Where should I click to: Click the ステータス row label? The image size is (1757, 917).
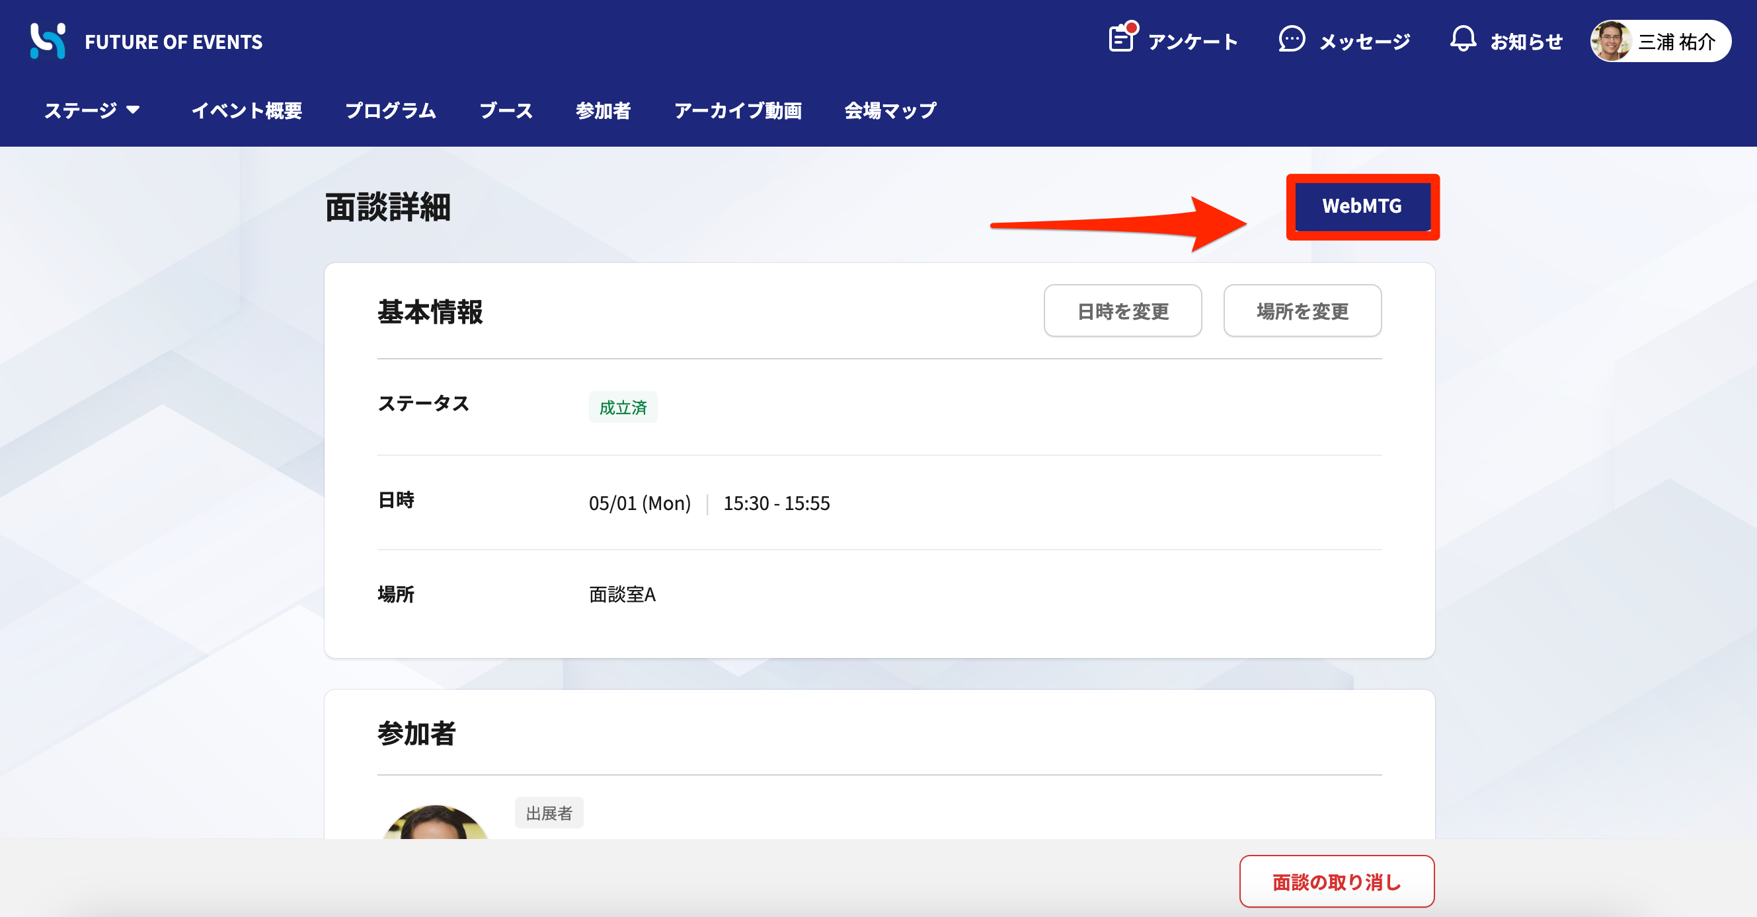point(424,404)
